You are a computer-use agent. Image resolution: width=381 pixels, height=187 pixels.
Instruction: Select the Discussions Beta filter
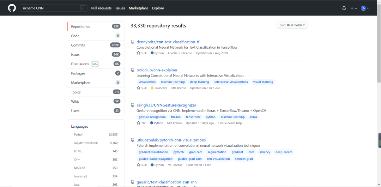coord(96,64)
